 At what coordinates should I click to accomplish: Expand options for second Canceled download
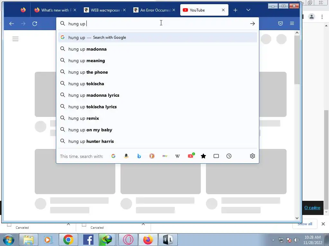(x=143, y=224)
